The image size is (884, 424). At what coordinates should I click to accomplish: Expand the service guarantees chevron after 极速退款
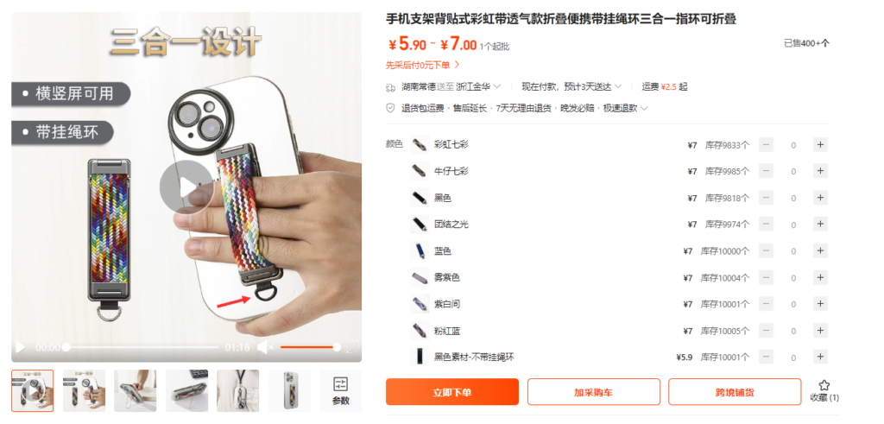point(644,108)
